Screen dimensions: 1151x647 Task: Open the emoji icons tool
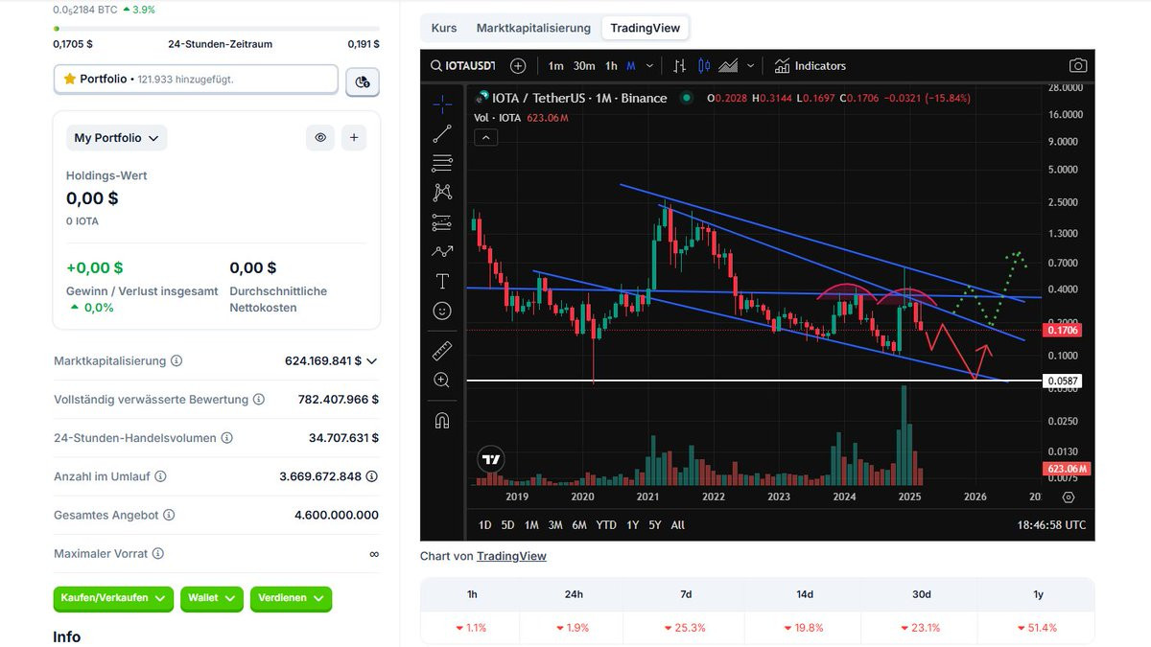point(442,311)
